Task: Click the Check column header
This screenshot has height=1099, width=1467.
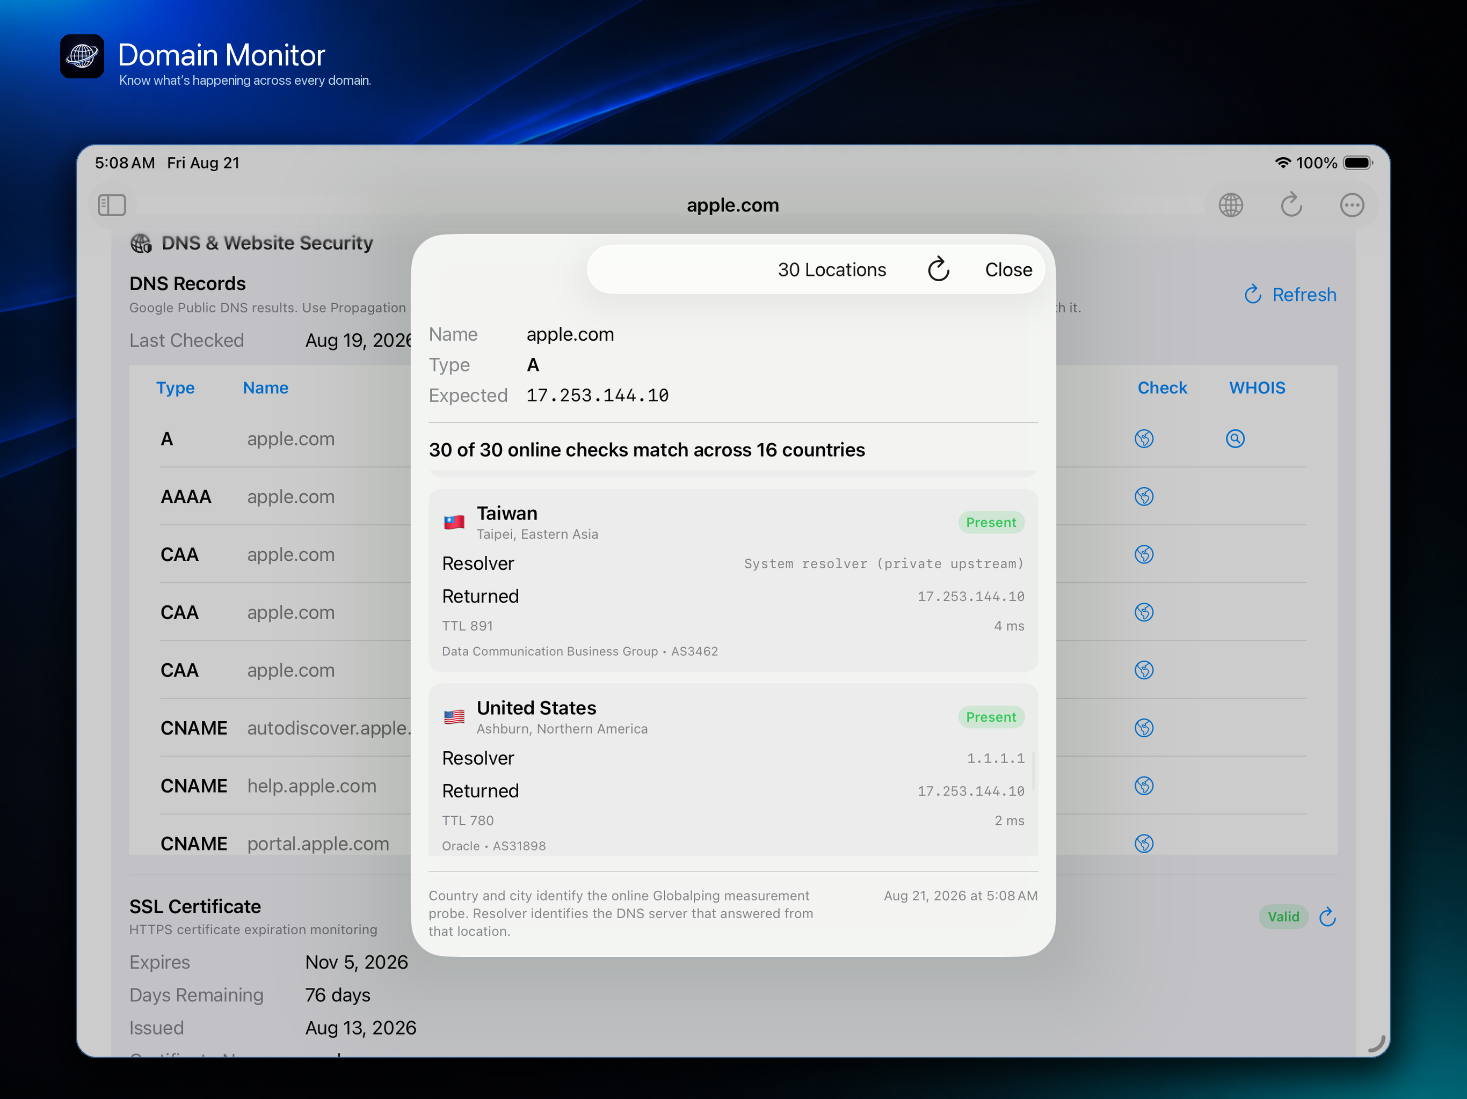Action: tap(1162, 388)
